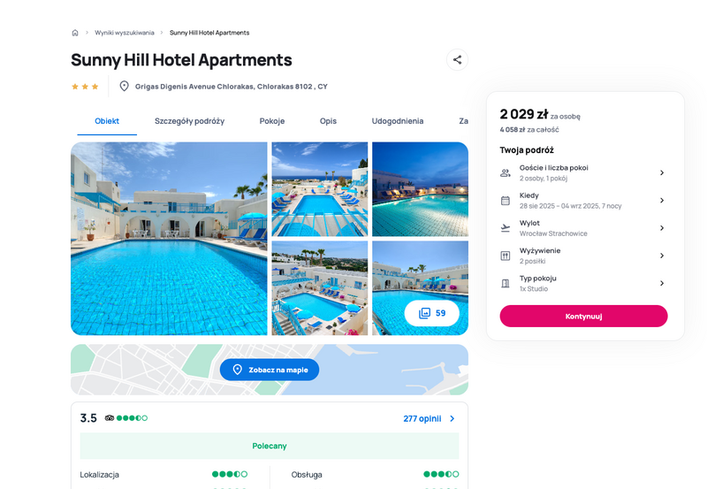Switch to the Pokoje tab
The height and width of the screenshot is (489, 707).
point(272,121)
